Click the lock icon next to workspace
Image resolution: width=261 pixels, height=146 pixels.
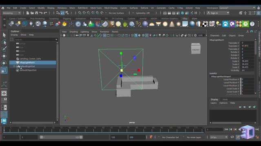(x=259, y=8)
